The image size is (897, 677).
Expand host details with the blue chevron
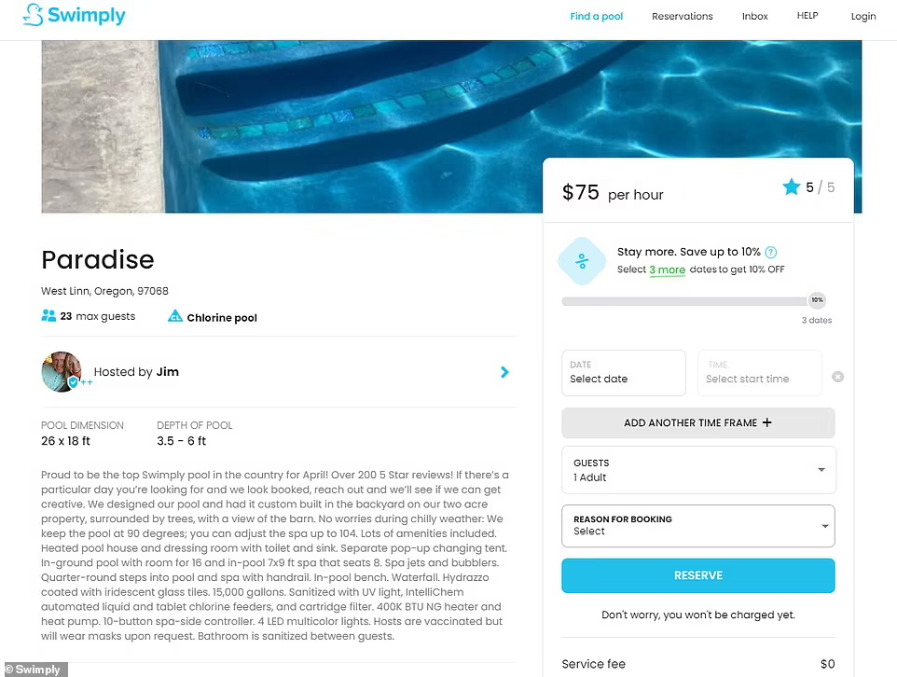pyautogui.click(x=504, y=372)
